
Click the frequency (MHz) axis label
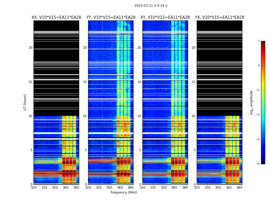[x=124, y=192]
